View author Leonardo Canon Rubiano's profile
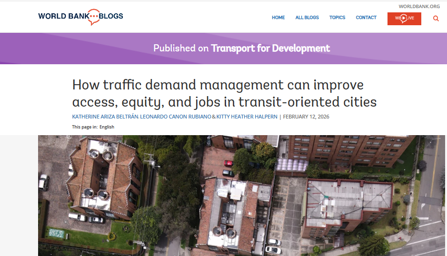Viewport: 447px width, 256px height. [176, 117]
